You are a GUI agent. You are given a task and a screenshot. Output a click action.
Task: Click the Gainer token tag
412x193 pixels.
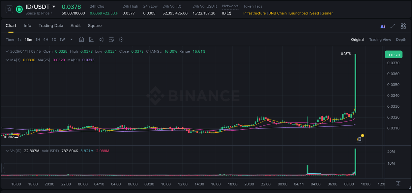pyautogui.click(x=327, y=13)
